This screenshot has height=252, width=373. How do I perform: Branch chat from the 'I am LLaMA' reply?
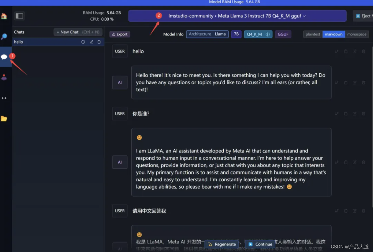[x=337, y=162]
